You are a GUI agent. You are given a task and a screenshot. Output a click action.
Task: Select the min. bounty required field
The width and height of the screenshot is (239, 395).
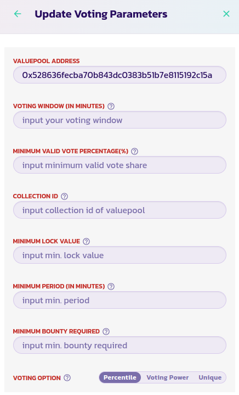tap(119, 345)
